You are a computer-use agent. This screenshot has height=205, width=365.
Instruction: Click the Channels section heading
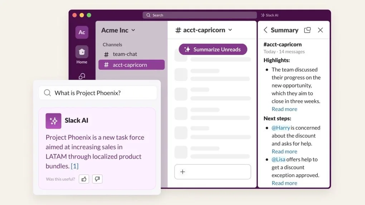(112, 44)
